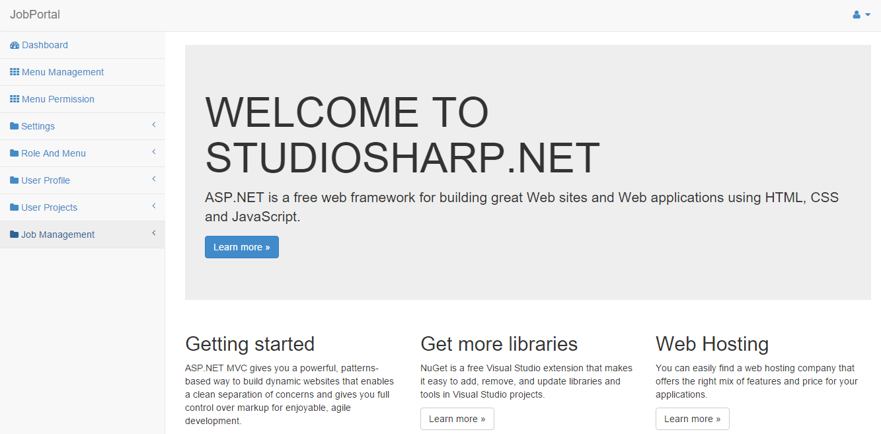Viewport: 881px width, 434px height.
Task: Click the User Profile sidebar label
Action: tap(46, 180)
